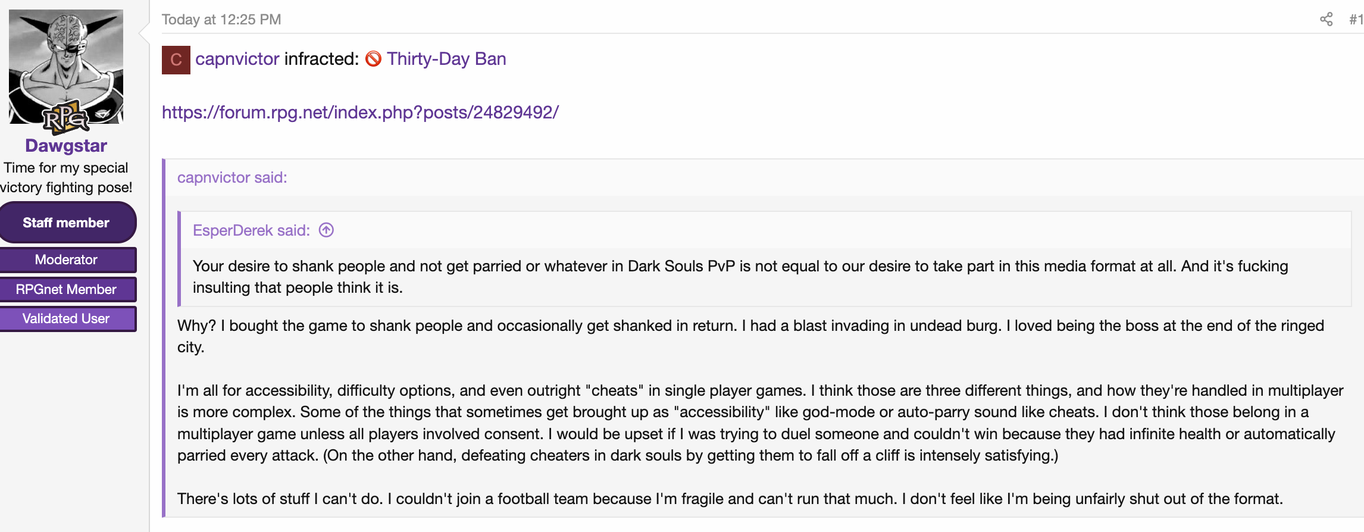1364x532 pixels.
Task: Click Dawgstar's avatar image
Action: 66,67
